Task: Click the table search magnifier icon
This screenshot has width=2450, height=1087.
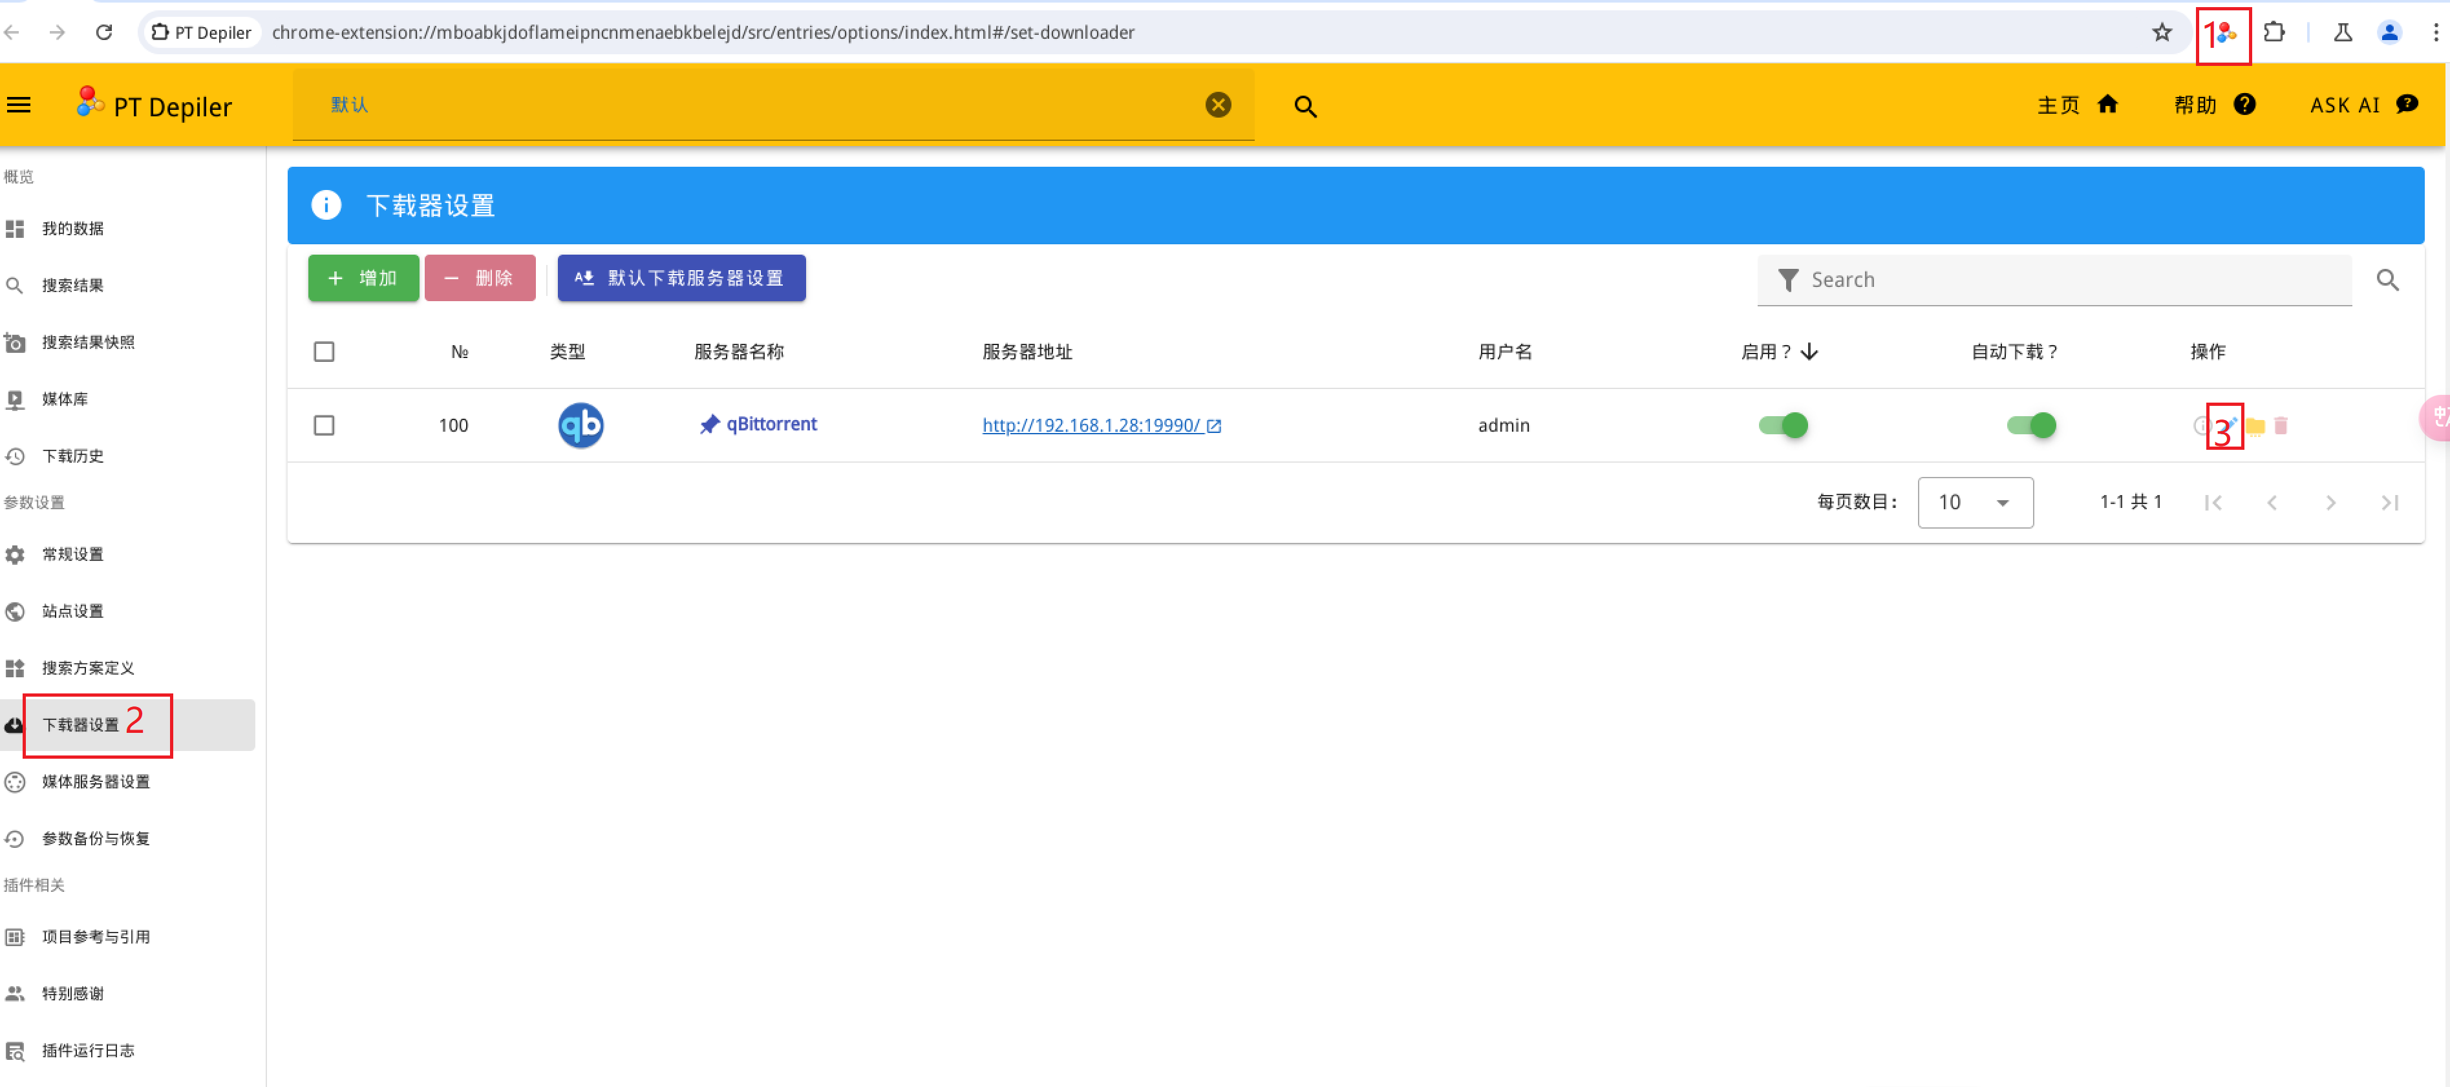Action: 2386,280
